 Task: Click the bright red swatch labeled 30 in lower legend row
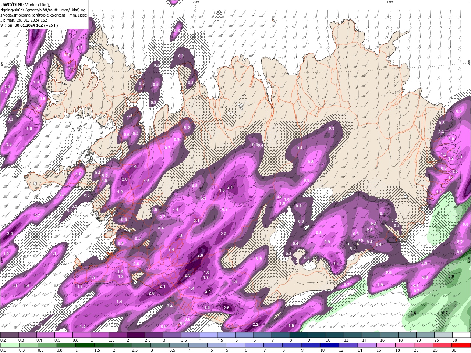[461, 345]
